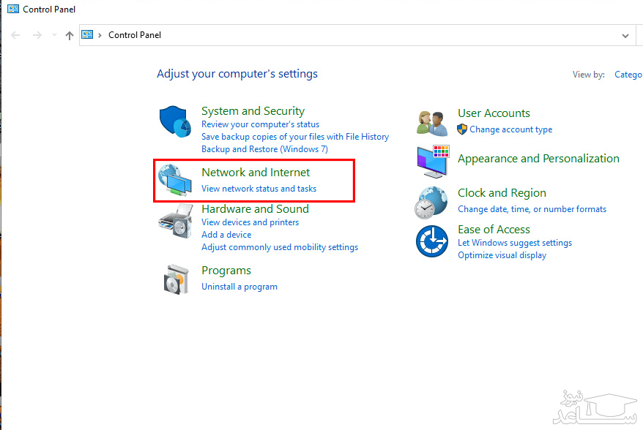643x430 pixels.
Task: Click Optimize visual display link
Action: [502, 255]
